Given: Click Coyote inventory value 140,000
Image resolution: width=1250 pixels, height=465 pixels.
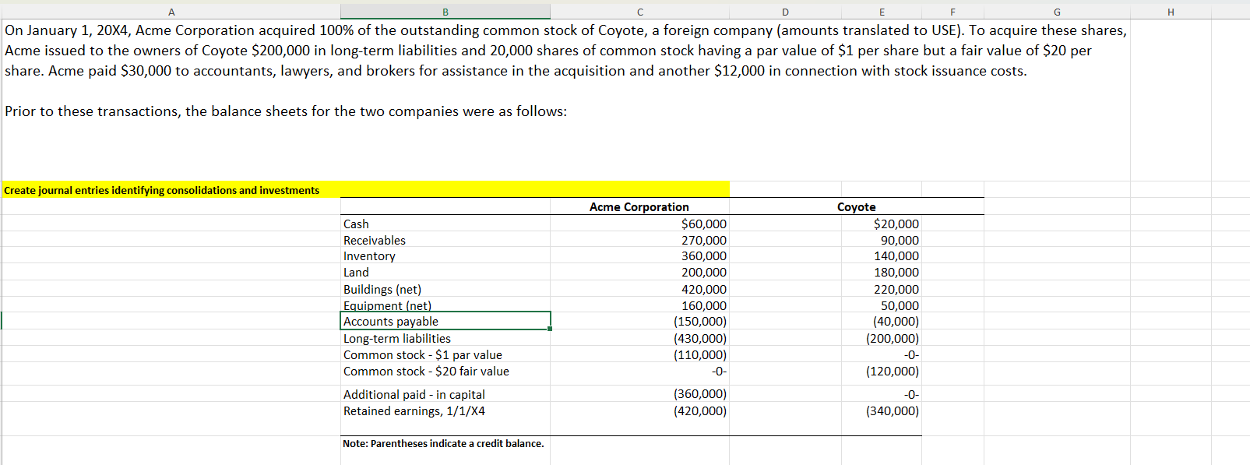Looking at the screenshot, I should tap(882, 255).
